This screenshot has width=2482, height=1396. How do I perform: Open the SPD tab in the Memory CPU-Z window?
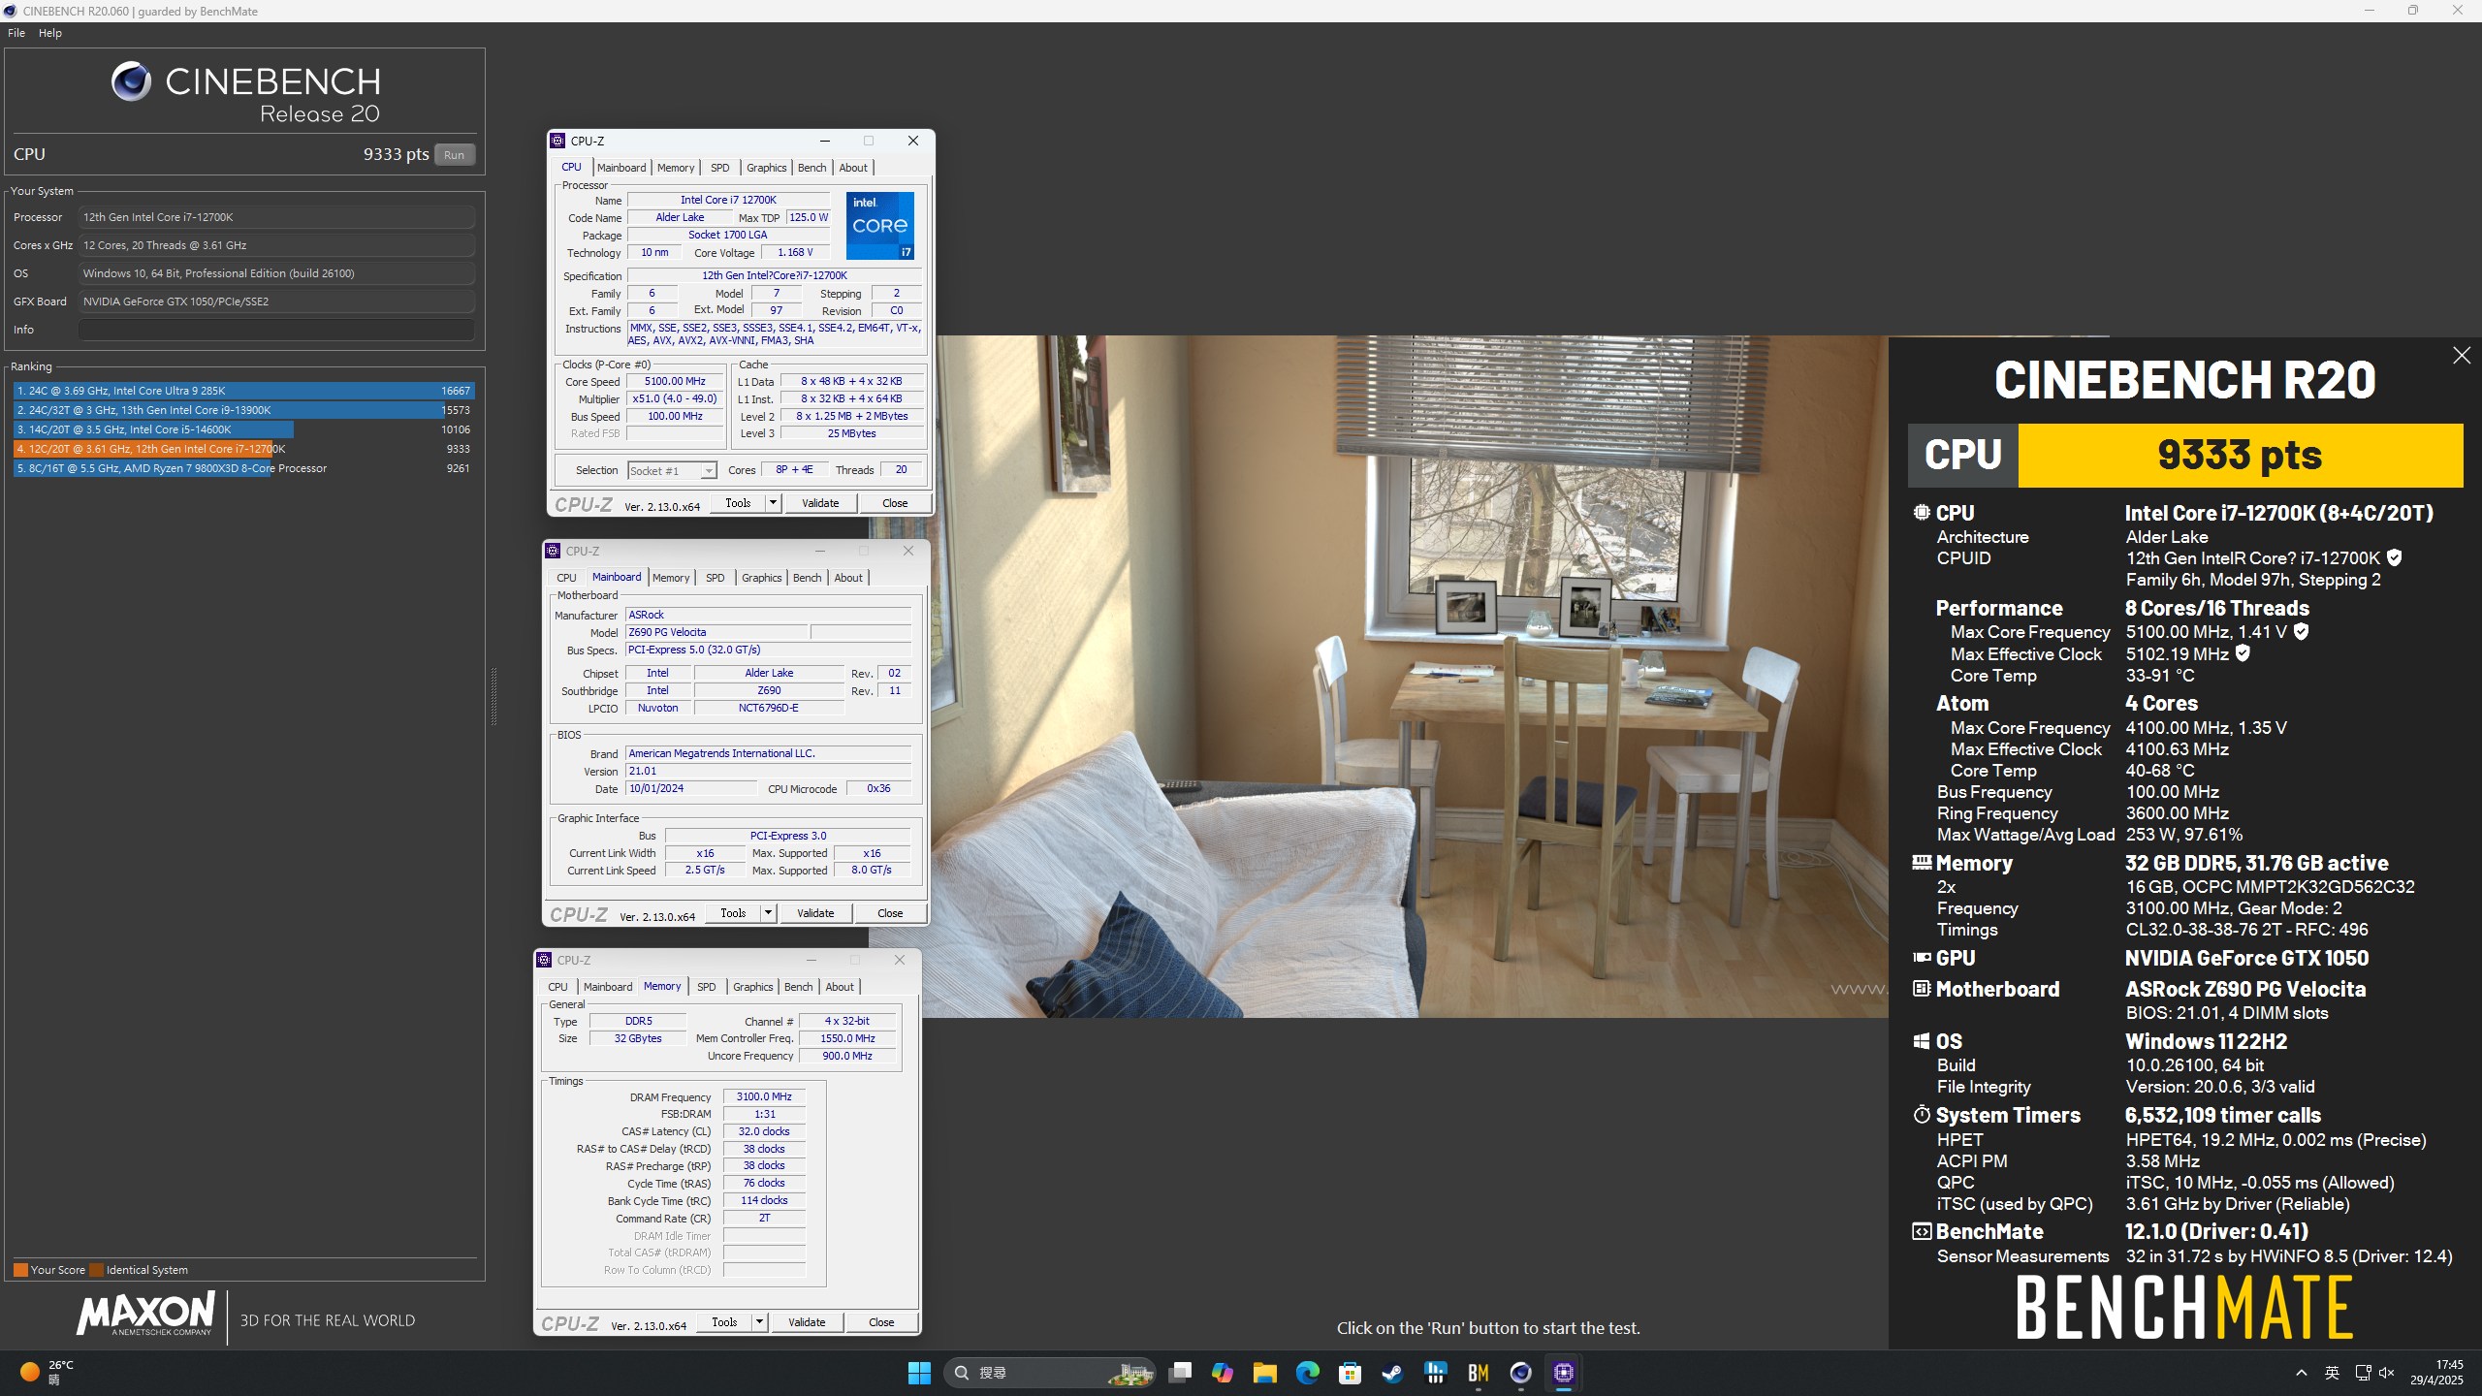coord(707,987)
